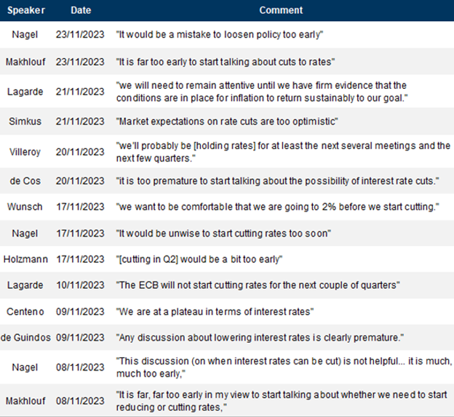The width and height of the screenshot is (454, 417).
Task: Select the '[cutting in Q2]' comment
Action: point(199,260)
